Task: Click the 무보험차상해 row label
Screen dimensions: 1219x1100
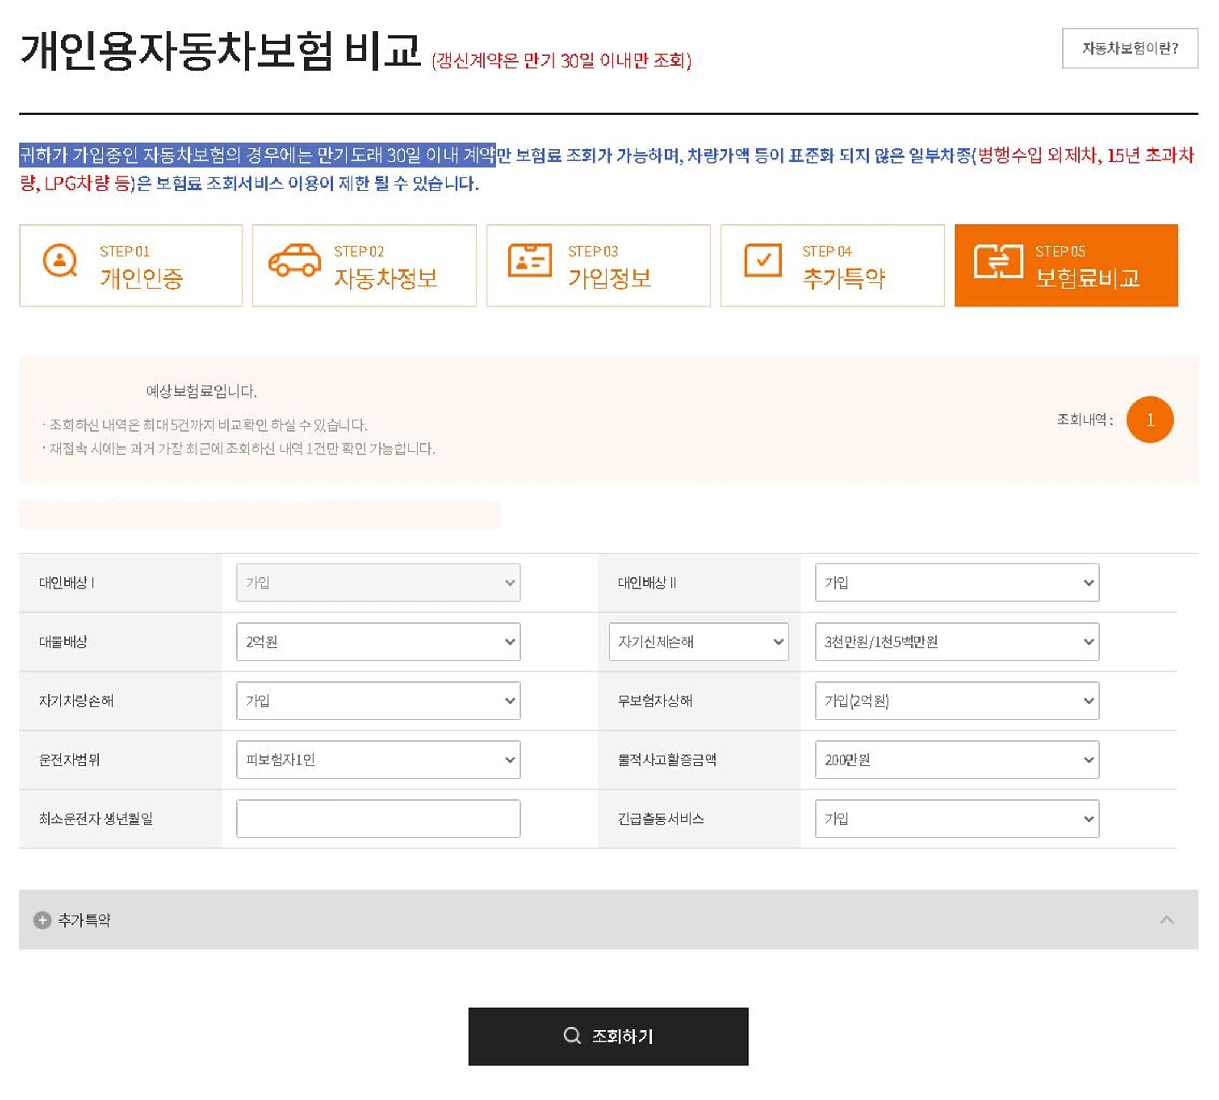Action: point(654,701)
